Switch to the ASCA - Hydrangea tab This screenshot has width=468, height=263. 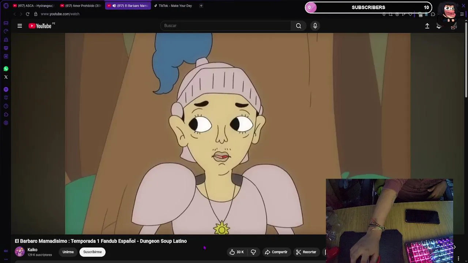click(x=33, y=5)
